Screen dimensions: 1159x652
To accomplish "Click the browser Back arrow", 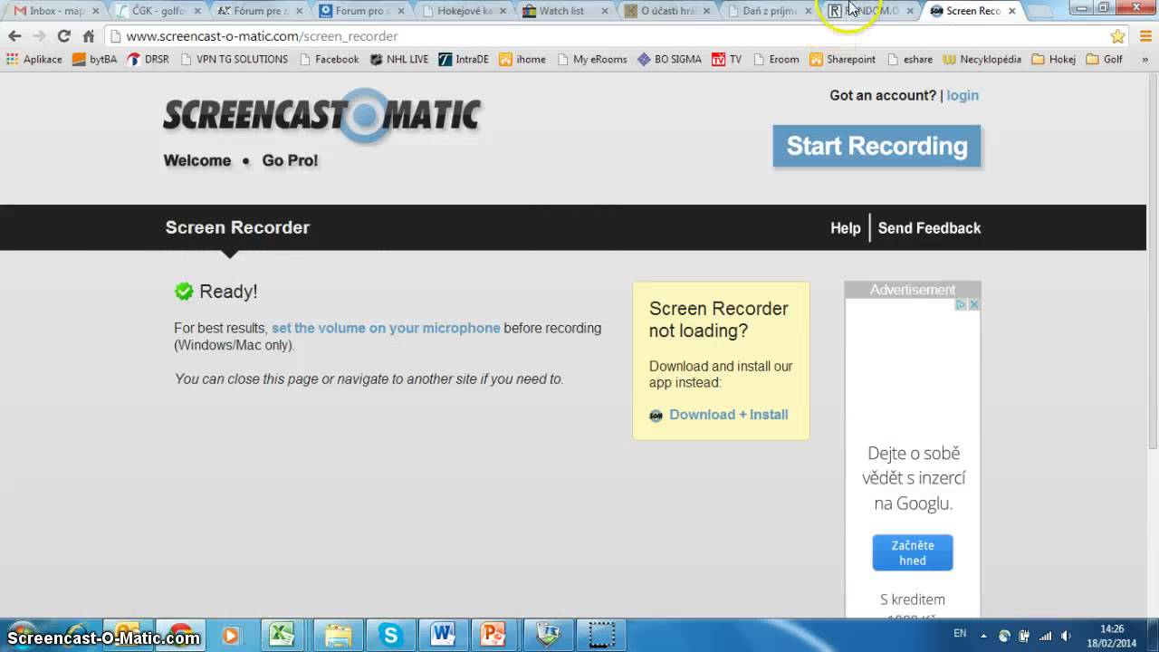I will click(14, 36).
